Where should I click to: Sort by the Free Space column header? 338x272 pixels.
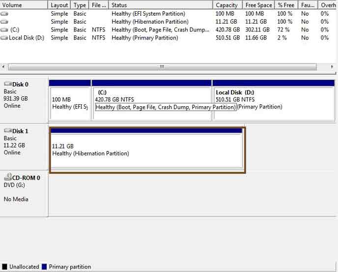(258, 5)
